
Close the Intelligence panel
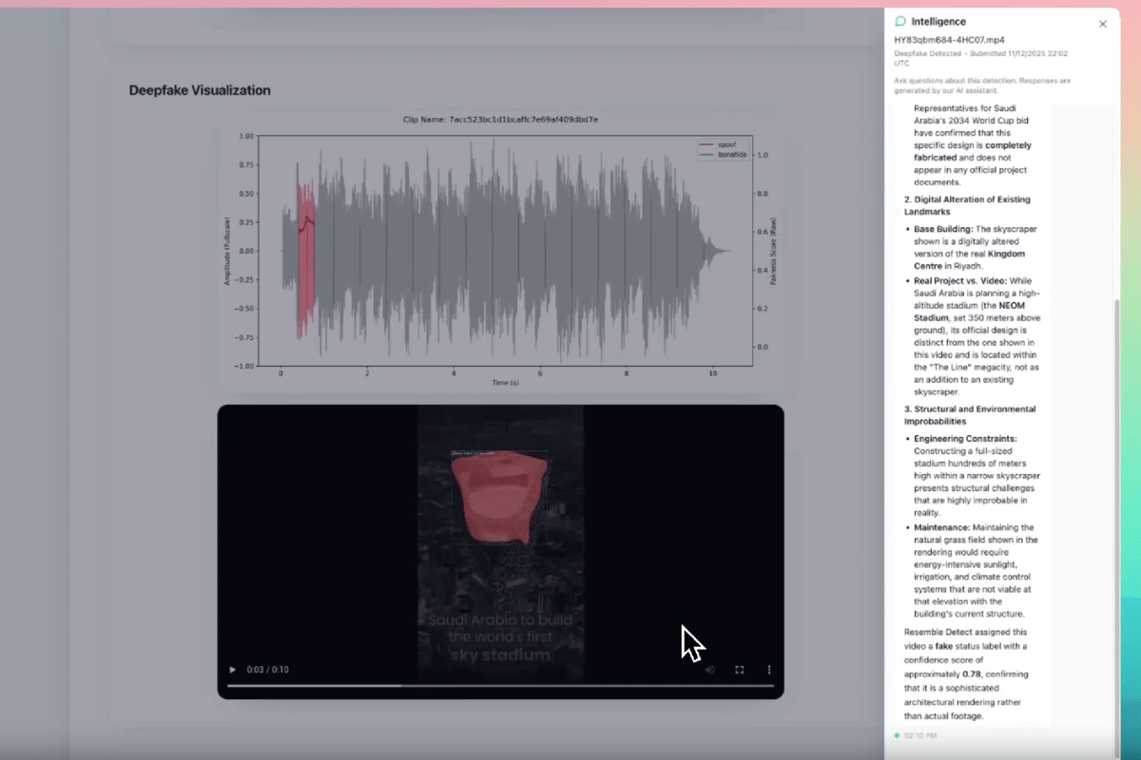point(1103,24)
